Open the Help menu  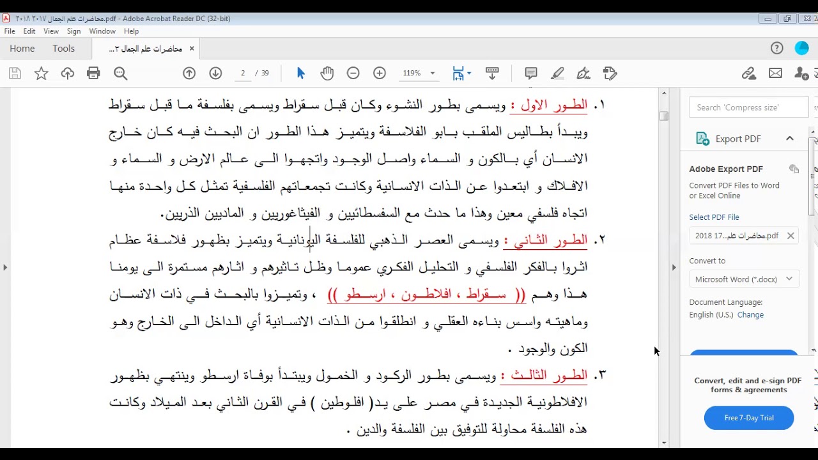(x=131, y=31)
